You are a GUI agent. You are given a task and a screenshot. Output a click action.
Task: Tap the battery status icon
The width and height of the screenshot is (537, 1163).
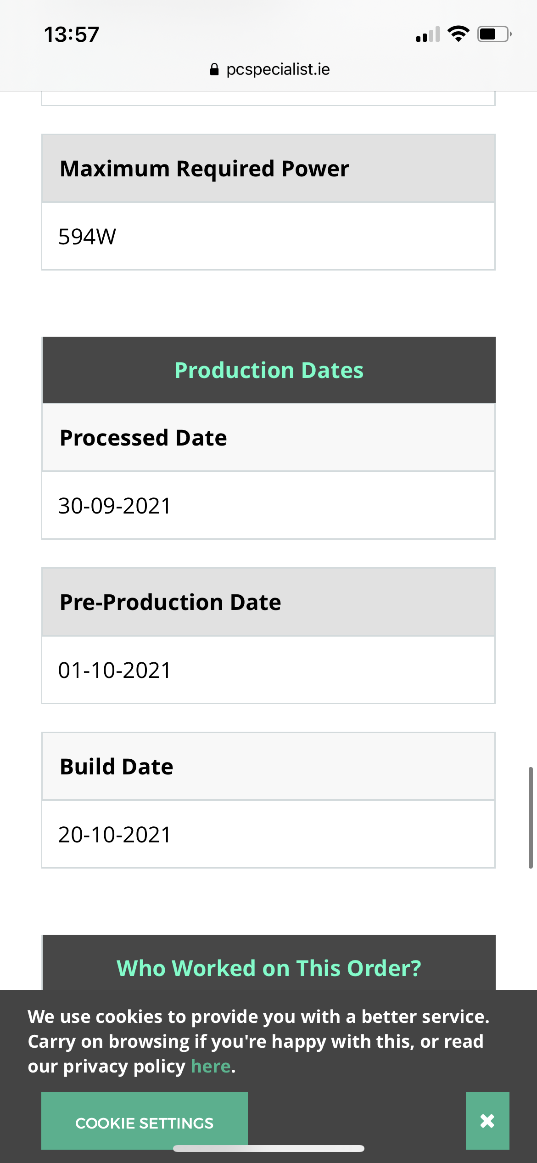coord(494,34)
